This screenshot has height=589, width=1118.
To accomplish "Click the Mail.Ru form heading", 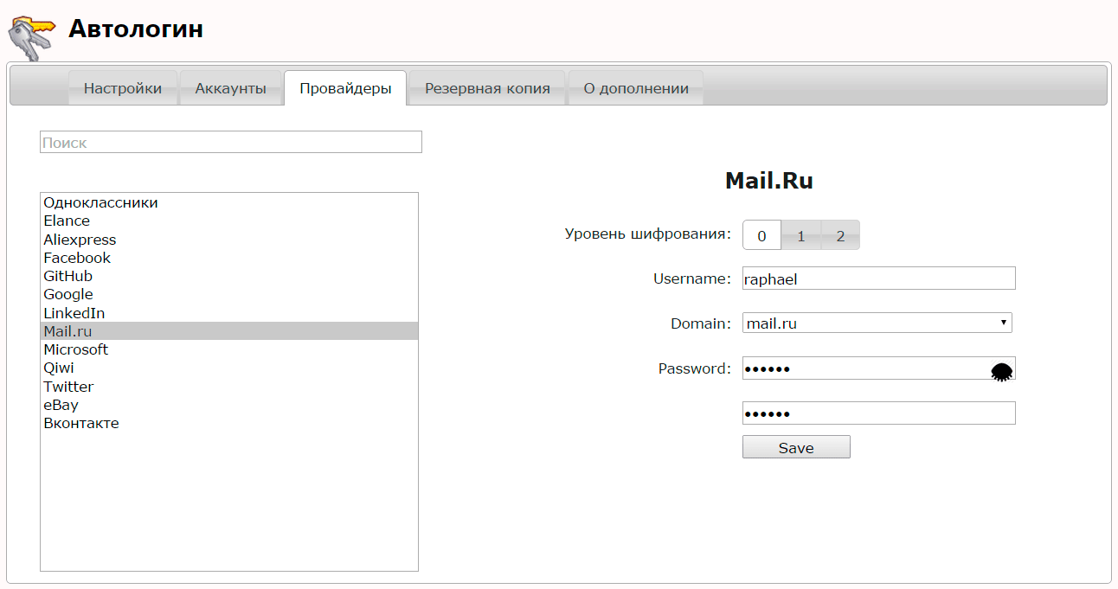I will (x=769, y=181).
